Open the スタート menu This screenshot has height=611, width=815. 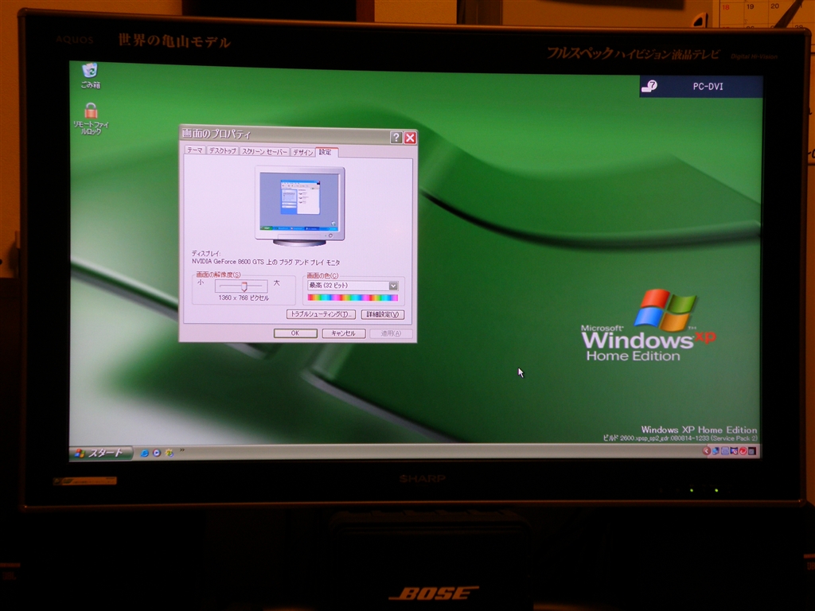coord(100,453)
